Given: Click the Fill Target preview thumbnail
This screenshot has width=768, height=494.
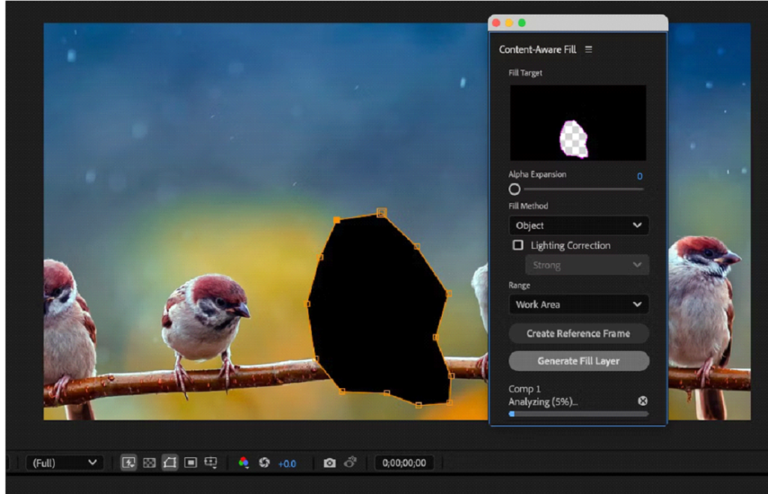Looking at the screenshot, I should pos(578,123).
